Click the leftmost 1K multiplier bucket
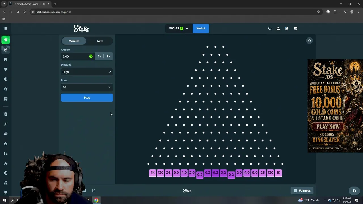 (153, 173)
